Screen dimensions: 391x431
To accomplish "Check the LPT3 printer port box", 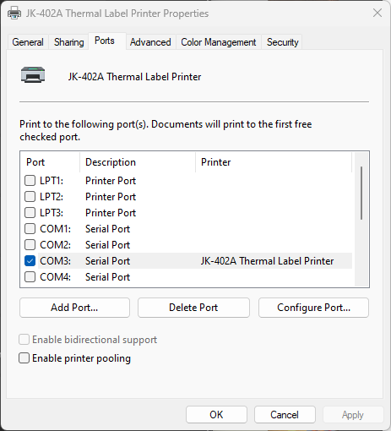I will 30,213.
